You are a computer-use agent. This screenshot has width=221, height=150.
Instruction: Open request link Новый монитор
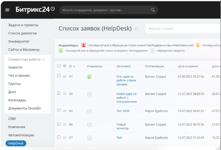pos(122,126)
